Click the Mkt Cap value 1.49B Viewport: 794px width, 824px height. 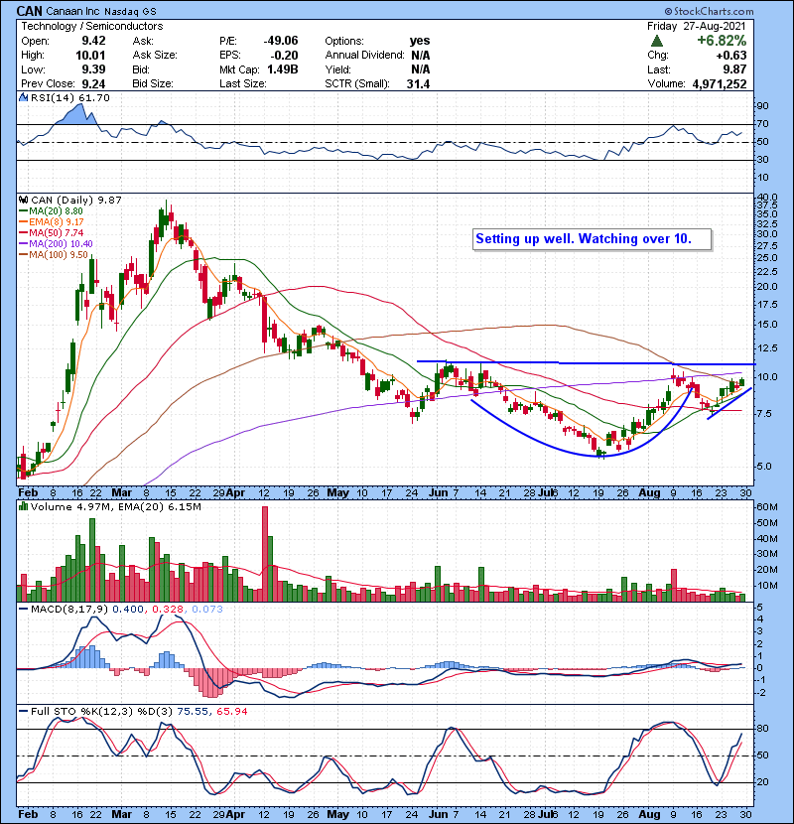point(283,69)
